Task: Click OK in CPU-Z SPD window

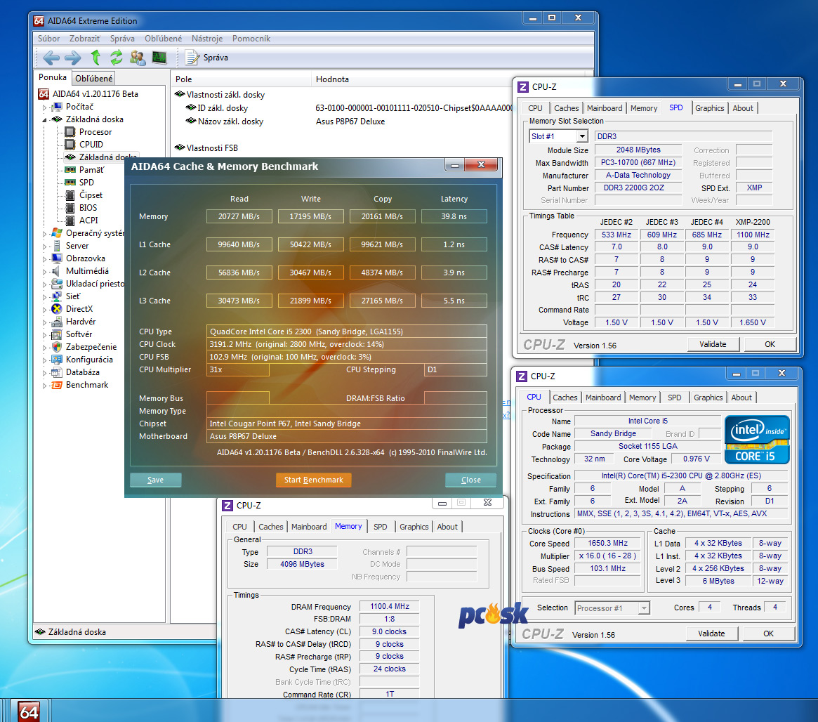Action: (x=770, y=344)
